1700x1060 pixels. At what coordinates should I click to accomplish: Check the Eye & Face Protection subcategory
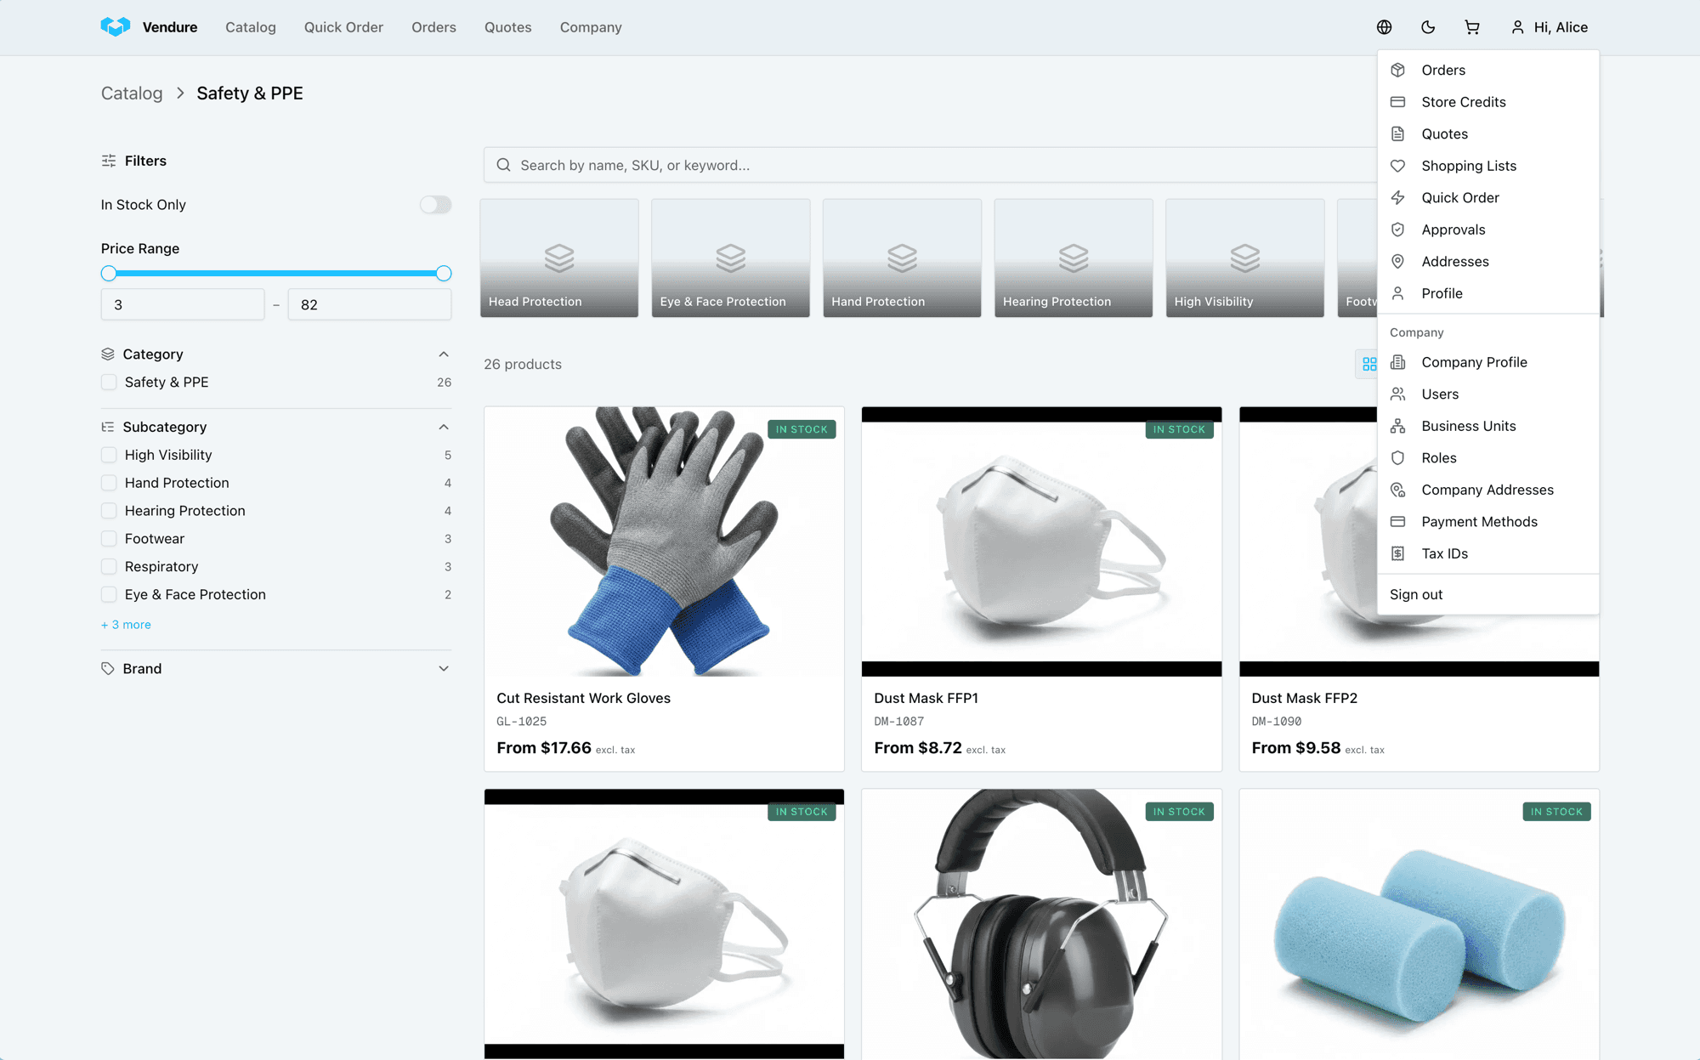pos(109,595)
